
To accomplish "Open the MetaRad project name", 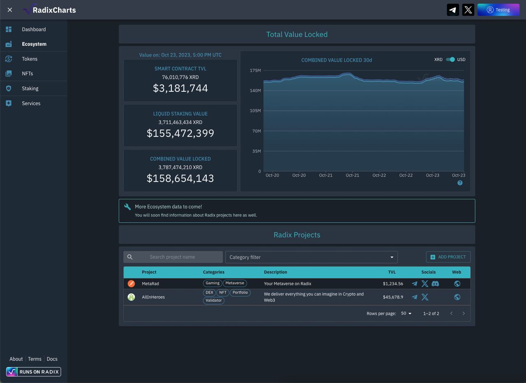I will pyautogui.click(x=150, y=284).
